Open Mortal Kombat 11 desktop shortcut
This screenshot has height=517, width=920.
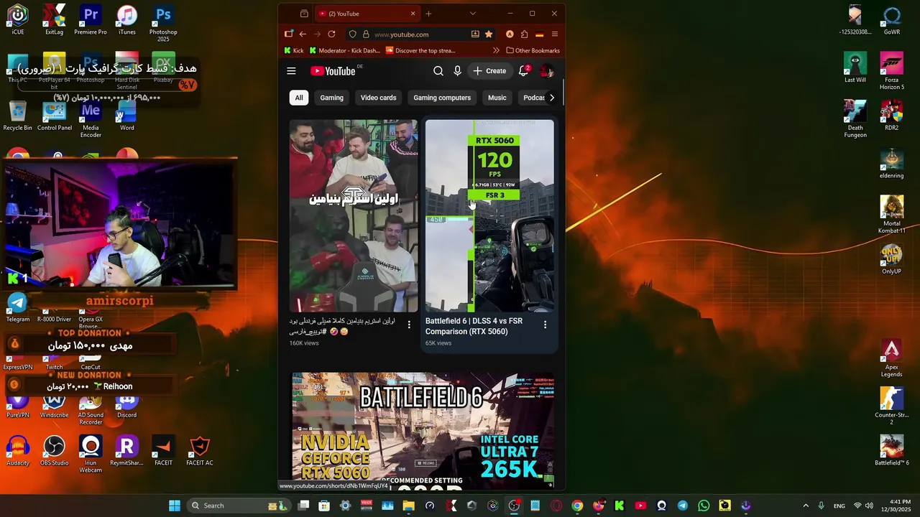pyautogui.click(x=892, y=215)
